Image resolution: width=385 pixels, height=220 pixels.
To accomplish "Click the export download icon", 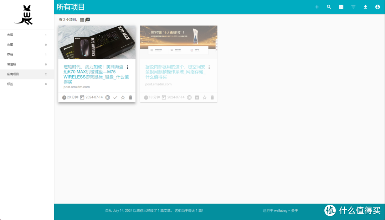I will click(x=365, y=7).
